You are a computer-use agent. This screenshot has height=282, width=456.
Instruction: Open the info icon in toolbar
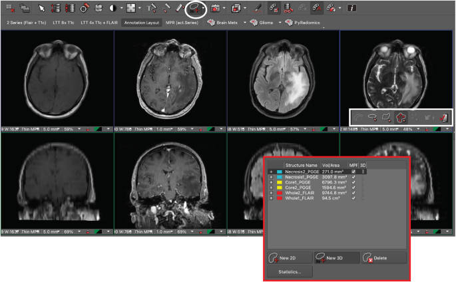pyautogui.click(x=351, y=8)
